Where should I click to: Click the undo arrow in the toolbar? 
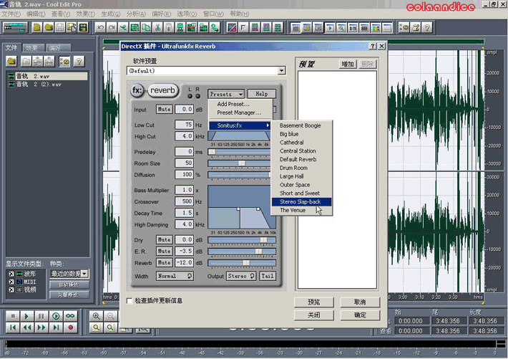[101, 27]
